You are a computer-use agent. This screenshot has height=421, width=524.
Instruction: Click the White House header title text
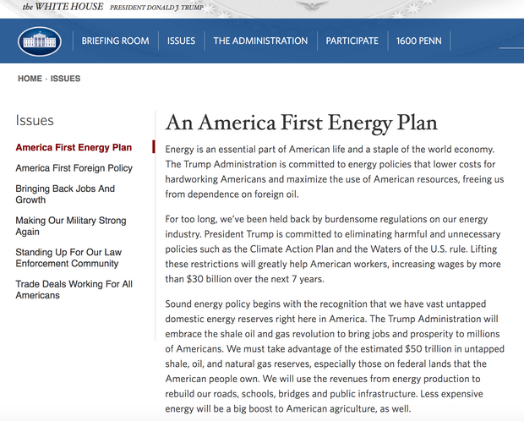tap(63, 7)
